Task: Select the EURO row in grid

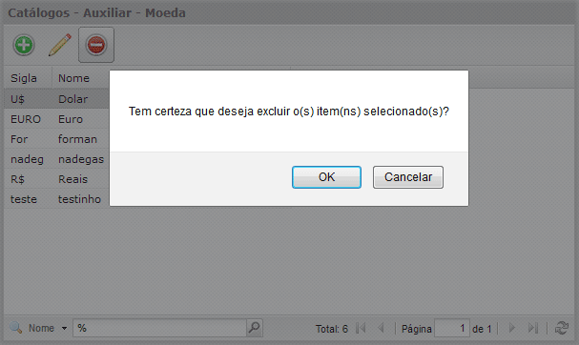Action: tap(57, 119)
